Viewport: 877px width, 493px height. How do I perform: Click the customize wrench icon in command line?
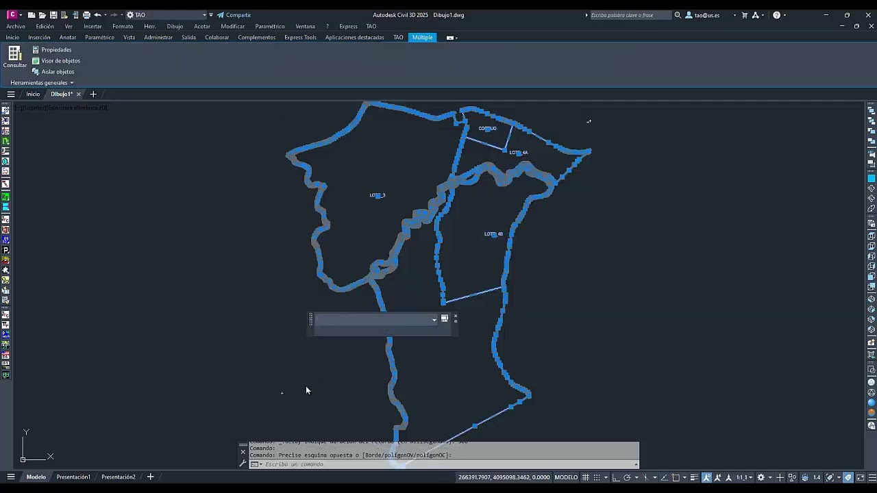[x=243, y=464]
